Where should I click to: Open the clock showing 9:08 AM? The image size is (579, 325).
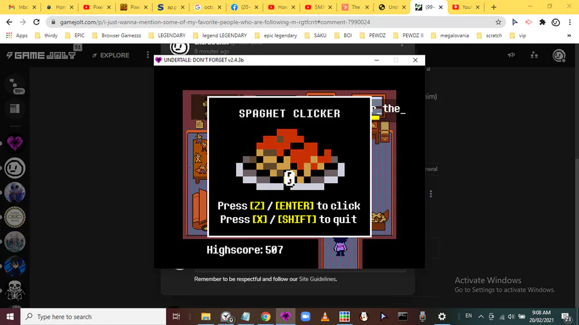(x=541, y=317)
